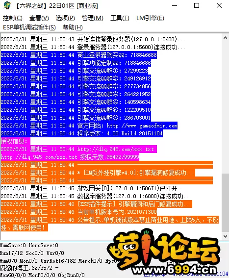Select log line 引擎交流QQ群③: 277734856

(76, 86)
